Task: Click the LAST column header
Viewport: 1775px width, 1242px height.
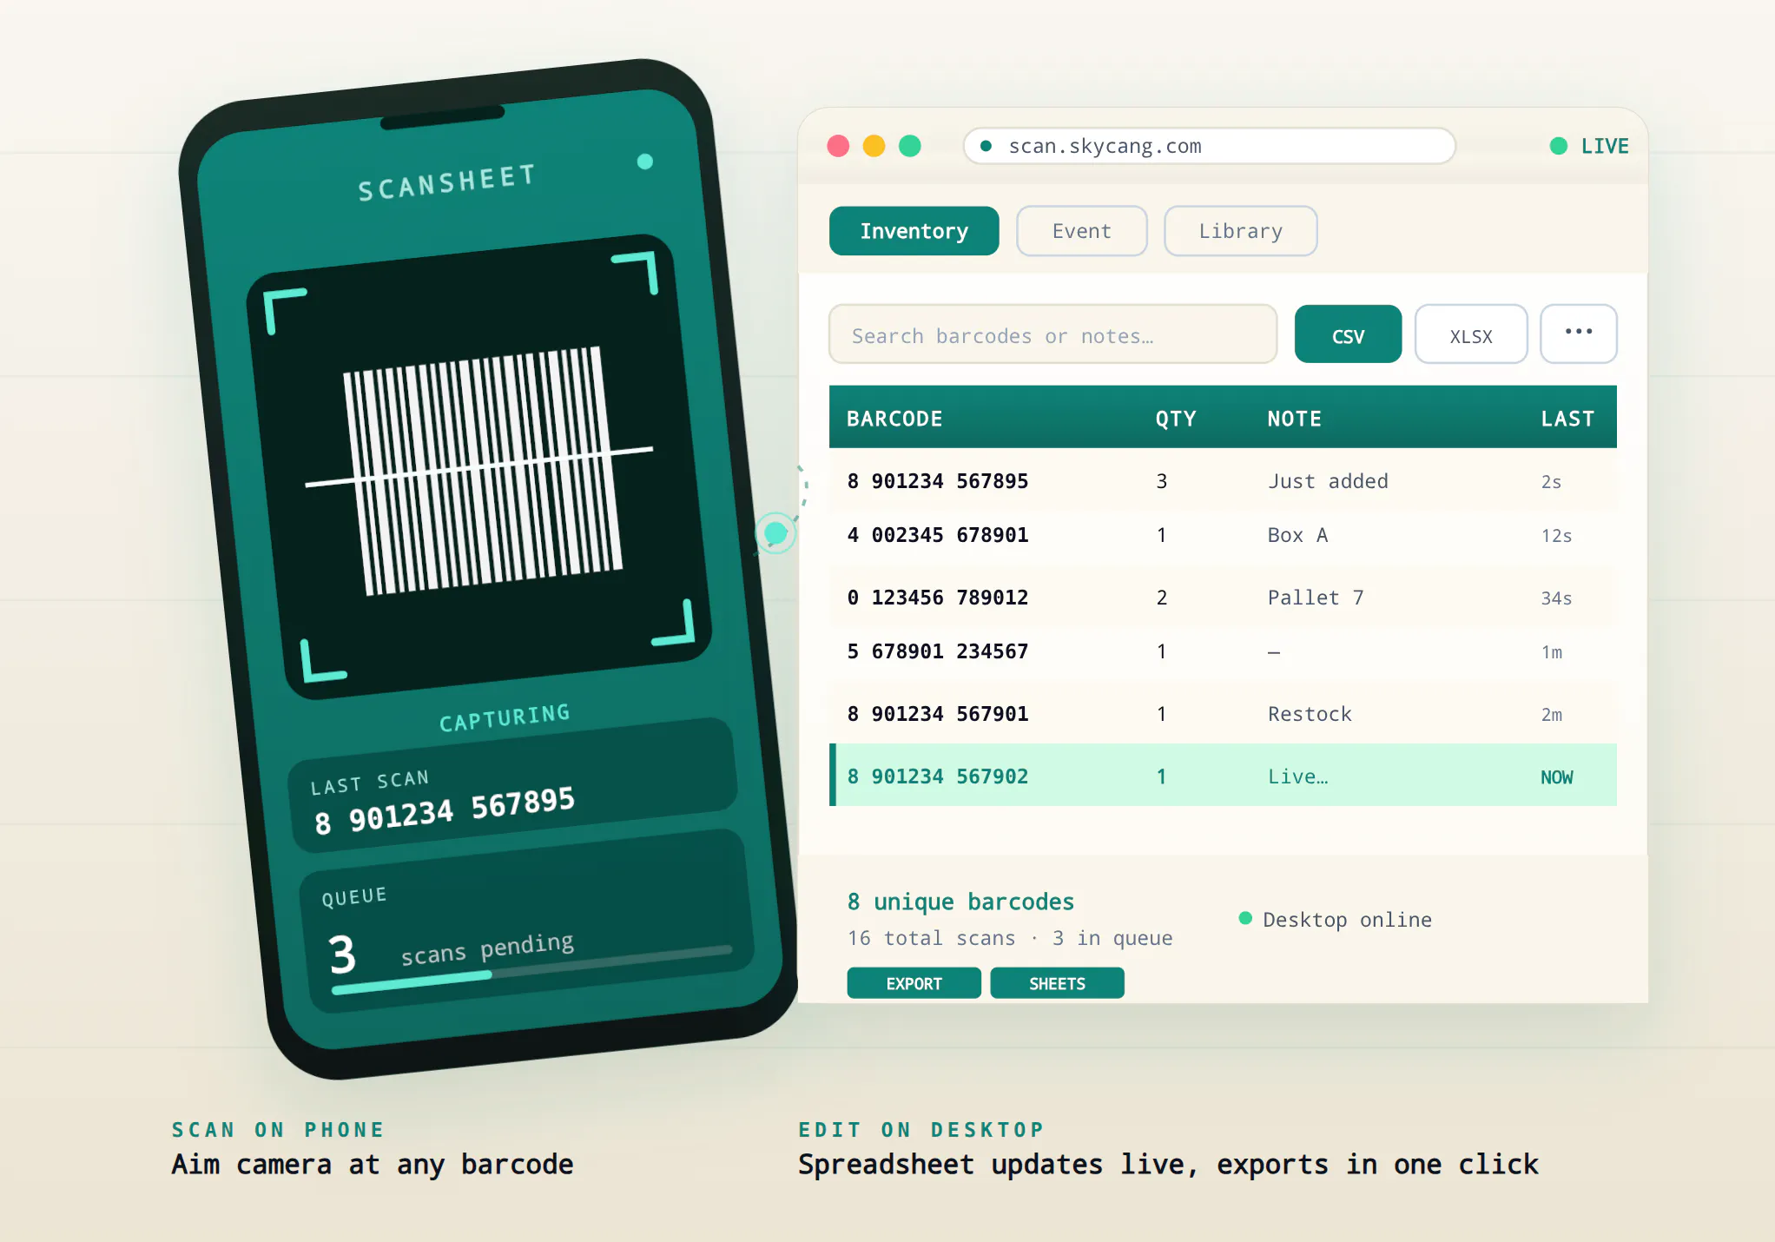Action: (x=1567, y=419)
